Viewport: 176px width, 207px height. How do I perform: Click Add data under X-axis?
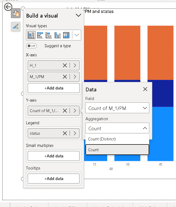click(53, 88)
